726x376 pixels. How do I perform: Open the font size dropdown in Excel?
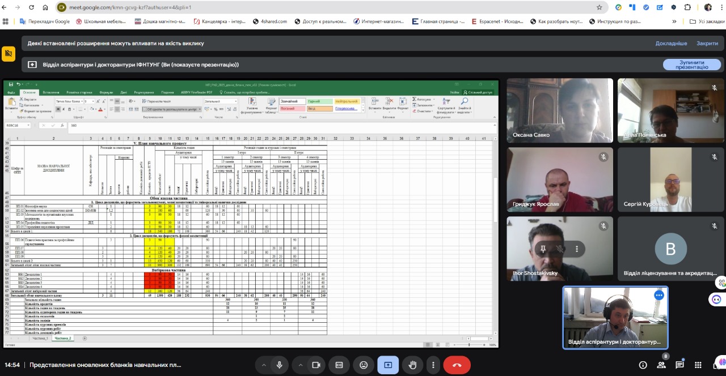click(x=93, y=101)
